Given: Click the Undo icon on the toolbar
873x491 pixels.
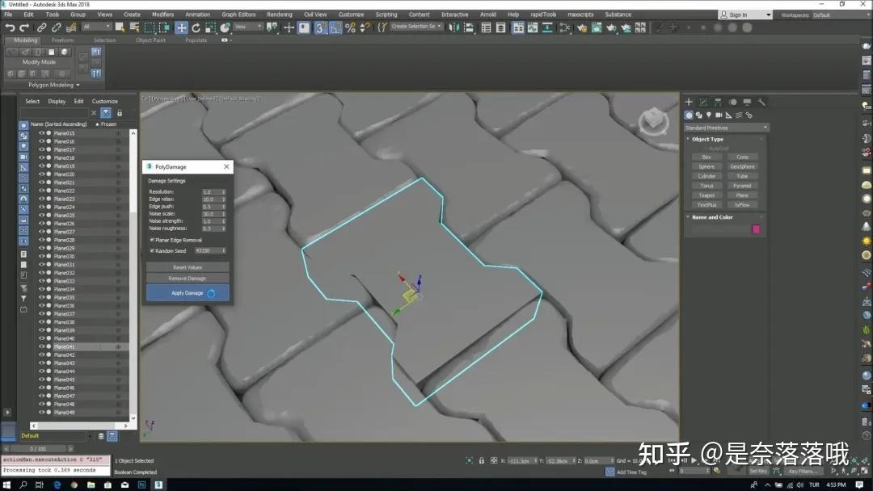Looking at the screenshot, I should [10, 27].
